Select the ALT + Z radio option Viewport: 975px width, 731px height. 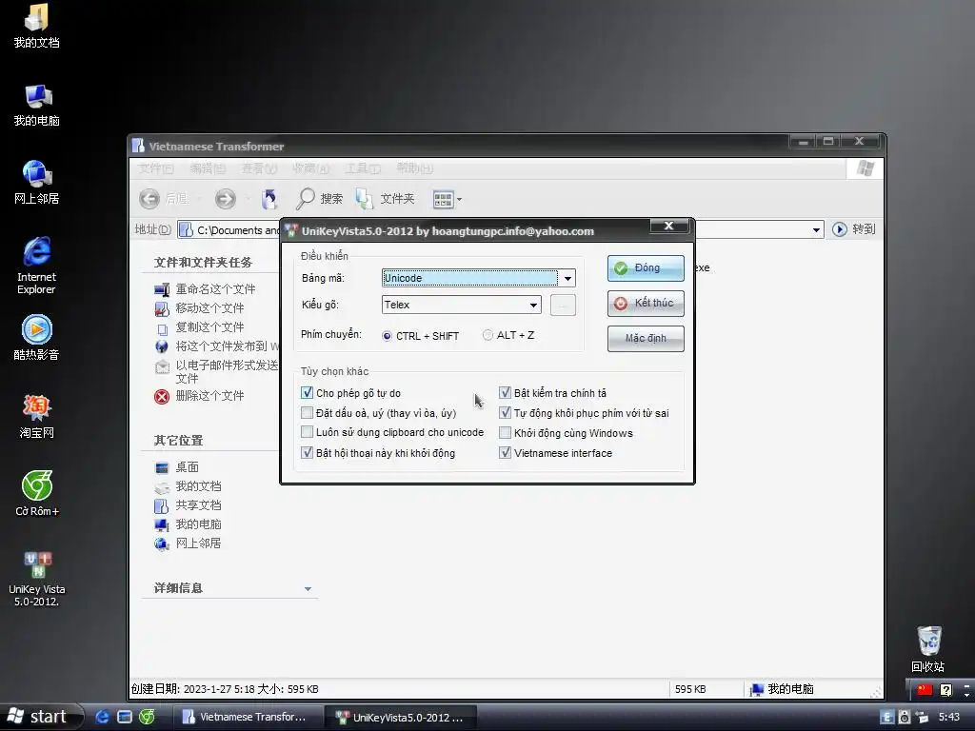point(487,335)
